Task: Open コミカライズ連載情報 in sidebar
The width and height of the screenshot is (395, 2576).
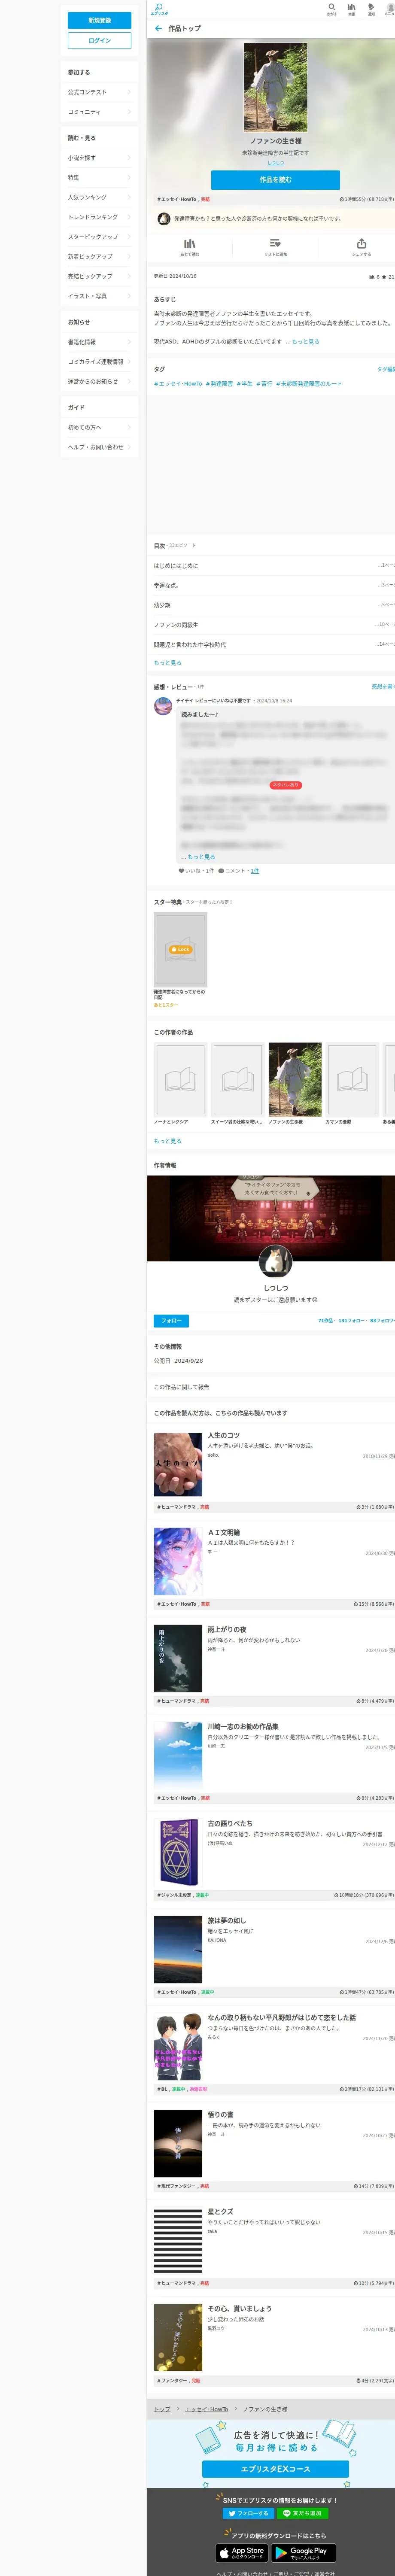Action: 99,362
